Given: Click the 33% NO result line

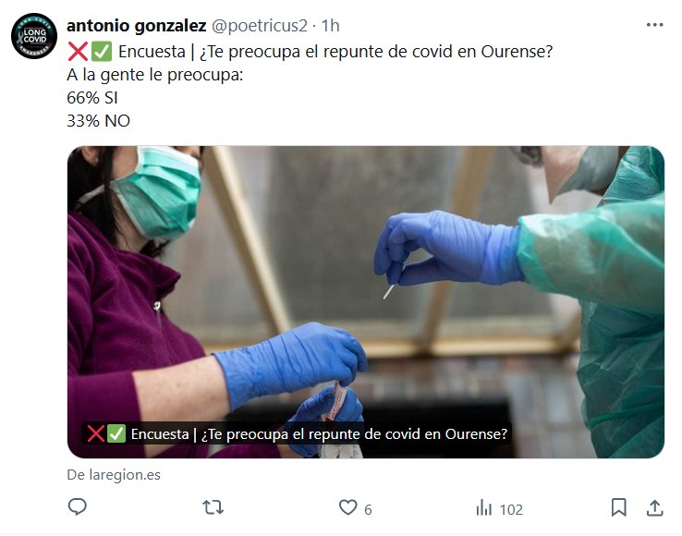Looking at the screenshot, I should [x=98, y=121].
